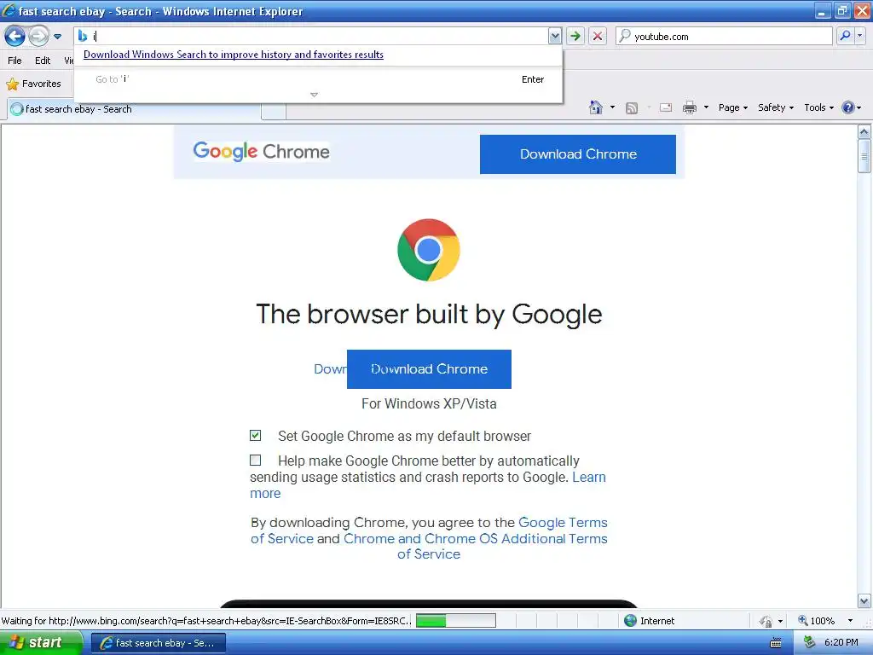
Task: Uncheck Set Chrome as default browser
Action: (x=256, y=436)
